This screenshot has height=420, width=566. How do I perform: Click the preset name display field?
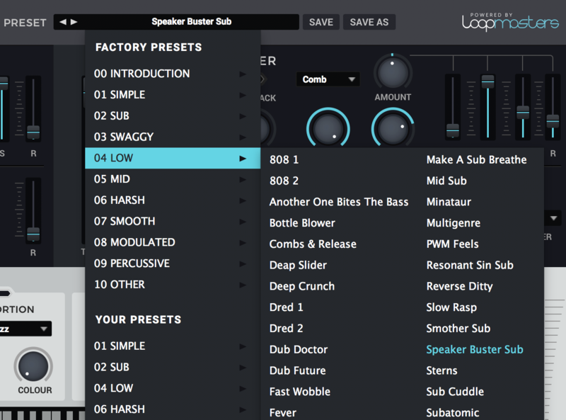(191, 22)
